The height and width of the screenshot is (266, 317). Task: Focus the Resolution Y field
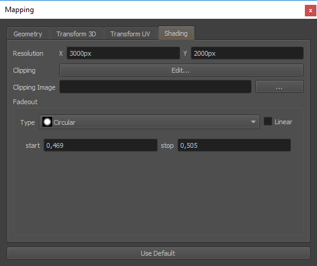click(247, 53)
